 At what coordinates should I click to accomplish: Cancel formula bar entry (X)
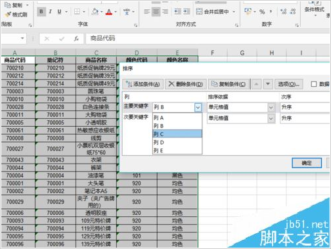point(47,39)
